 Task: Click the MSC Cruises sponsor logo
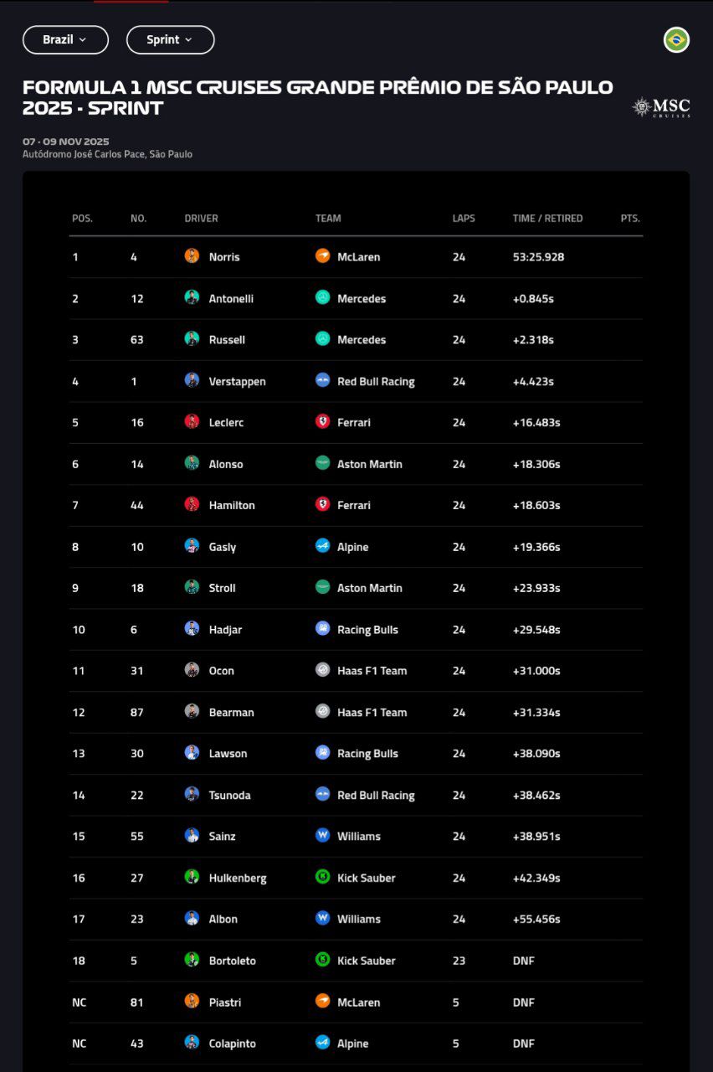tap(661, 107)
